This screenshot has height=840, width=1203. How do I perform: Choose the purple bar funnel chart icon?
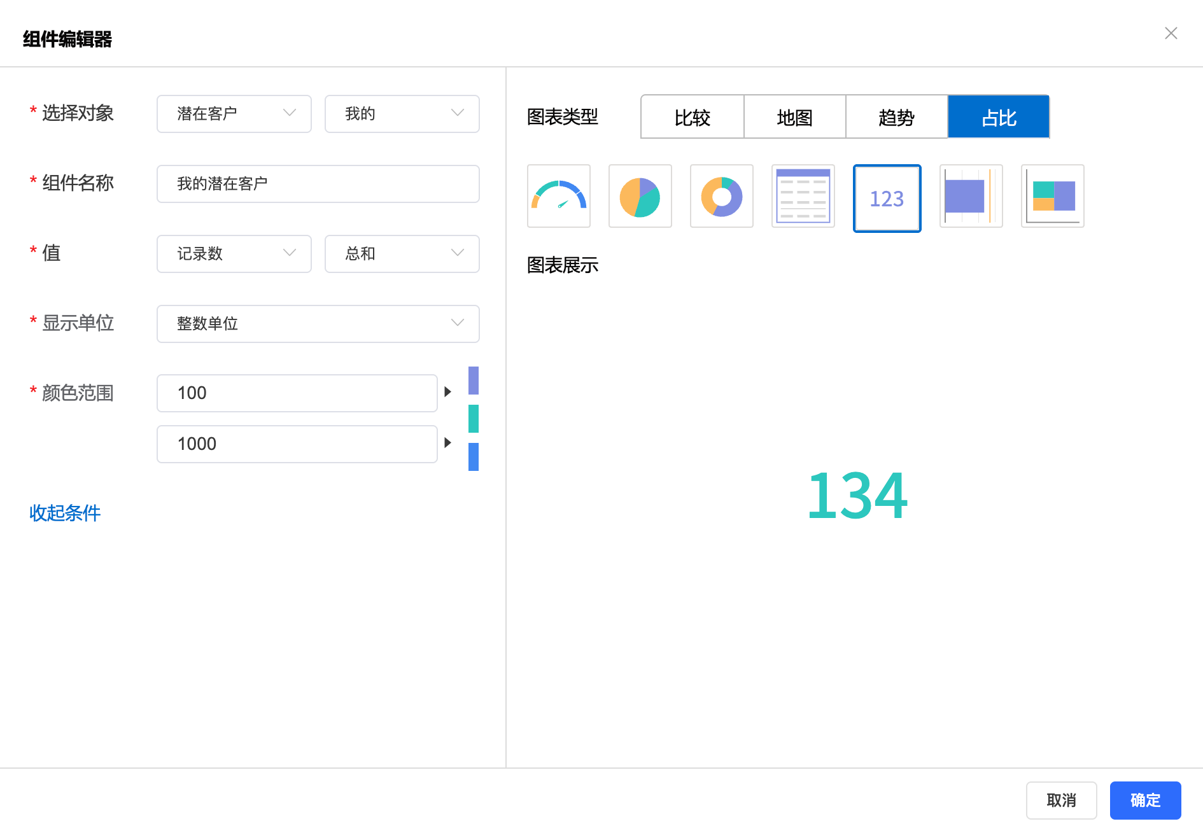pos(971,196)
